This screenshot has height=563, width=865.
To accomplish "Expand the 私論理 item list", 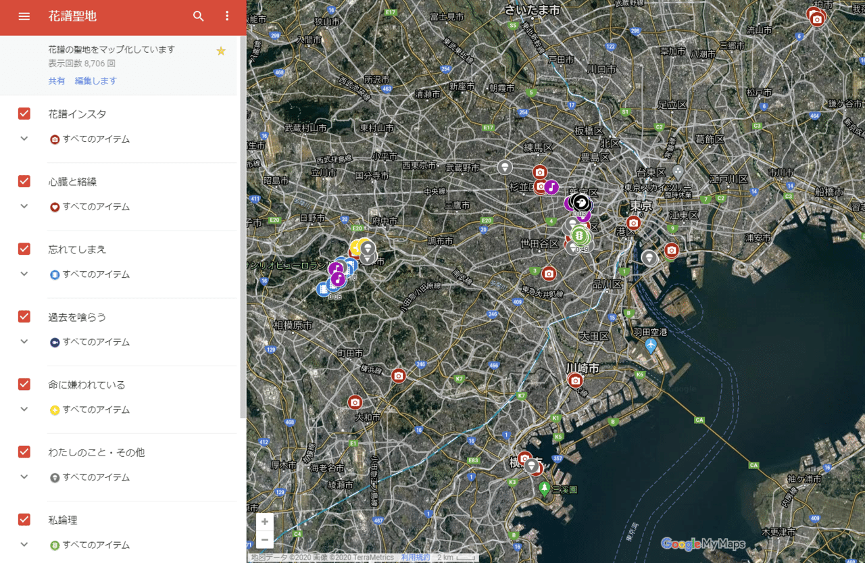I will (x=24, y=544).
